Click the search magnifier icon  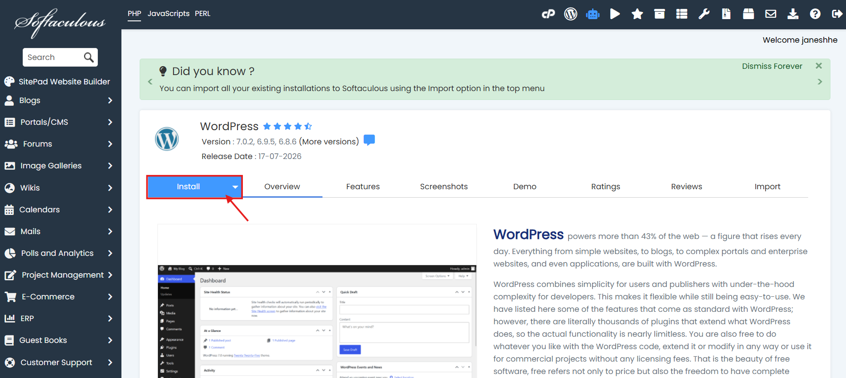coord(89,57)
